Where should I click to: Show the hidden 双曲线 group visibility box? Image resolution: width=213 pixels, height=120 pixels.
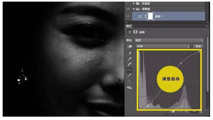pyautogui.click(x=128, y=3)
